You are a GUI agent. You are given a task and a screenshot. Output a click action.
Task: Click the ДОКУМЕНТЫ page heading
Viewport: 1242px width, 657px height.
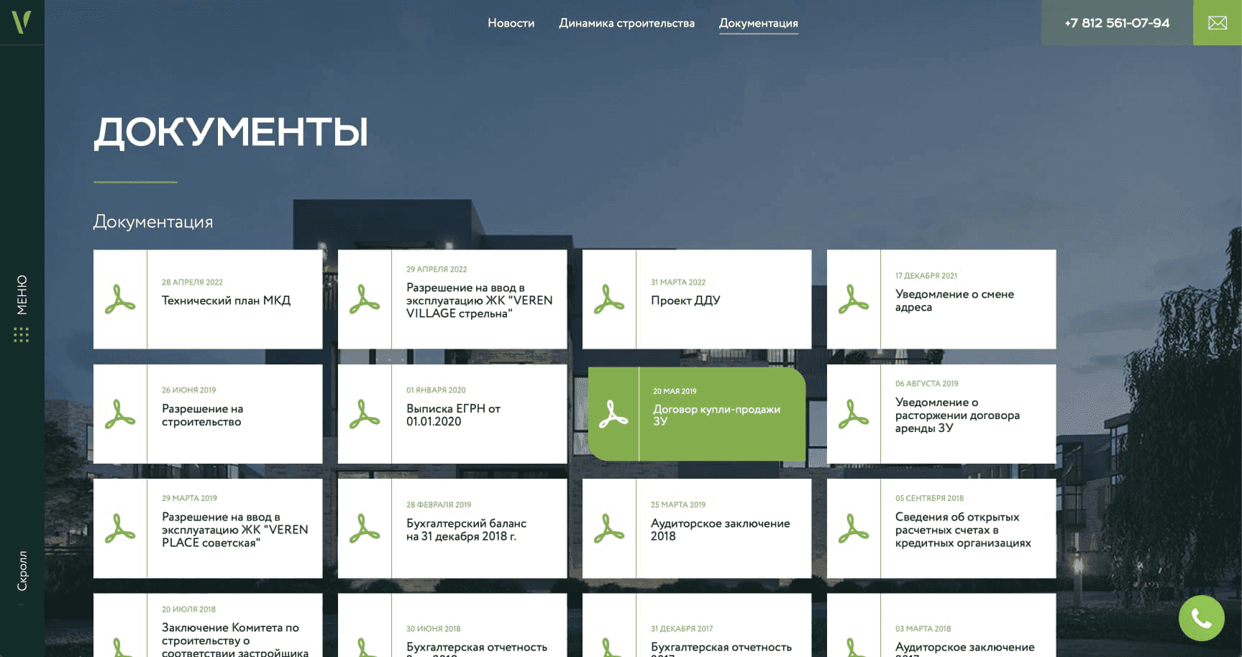230,132
